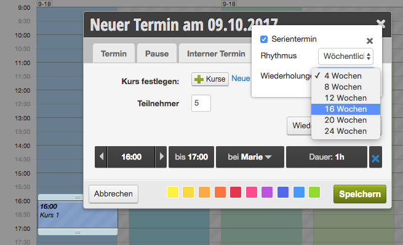Screen dimensions: 403x245
Task: Close the Neuer Termin dialog
Action: click(x=381, y=24)
